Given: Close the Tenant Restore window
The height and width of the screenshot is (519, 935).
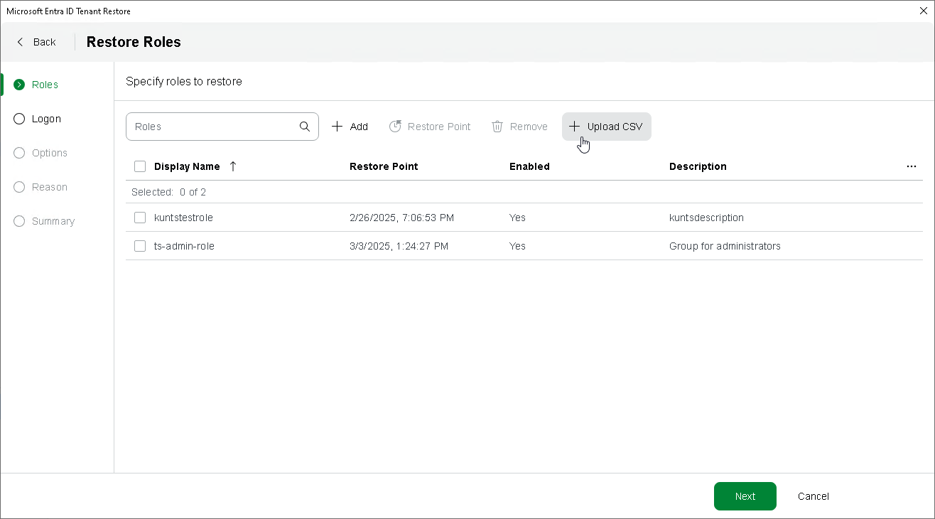Looking at the screenshot, I should (923, 11).
